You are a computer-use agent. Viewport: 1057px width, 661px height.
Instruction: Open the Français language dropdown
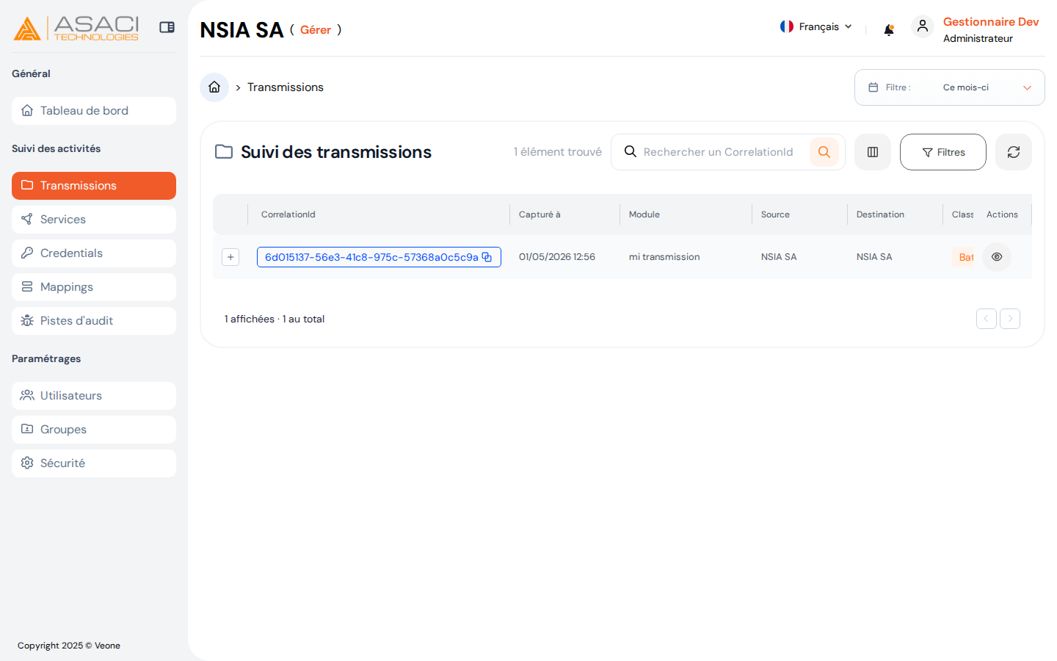(x=816, y=26)
